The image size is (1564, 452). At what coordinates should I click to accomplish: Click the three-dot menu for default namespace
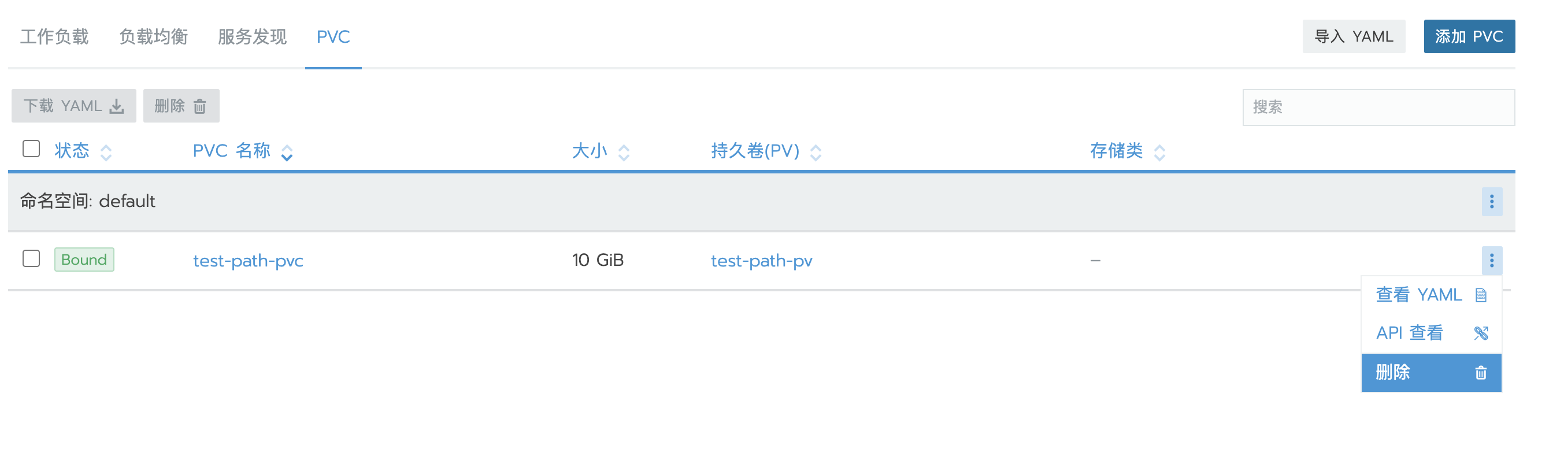click(x=1491, y=201)
